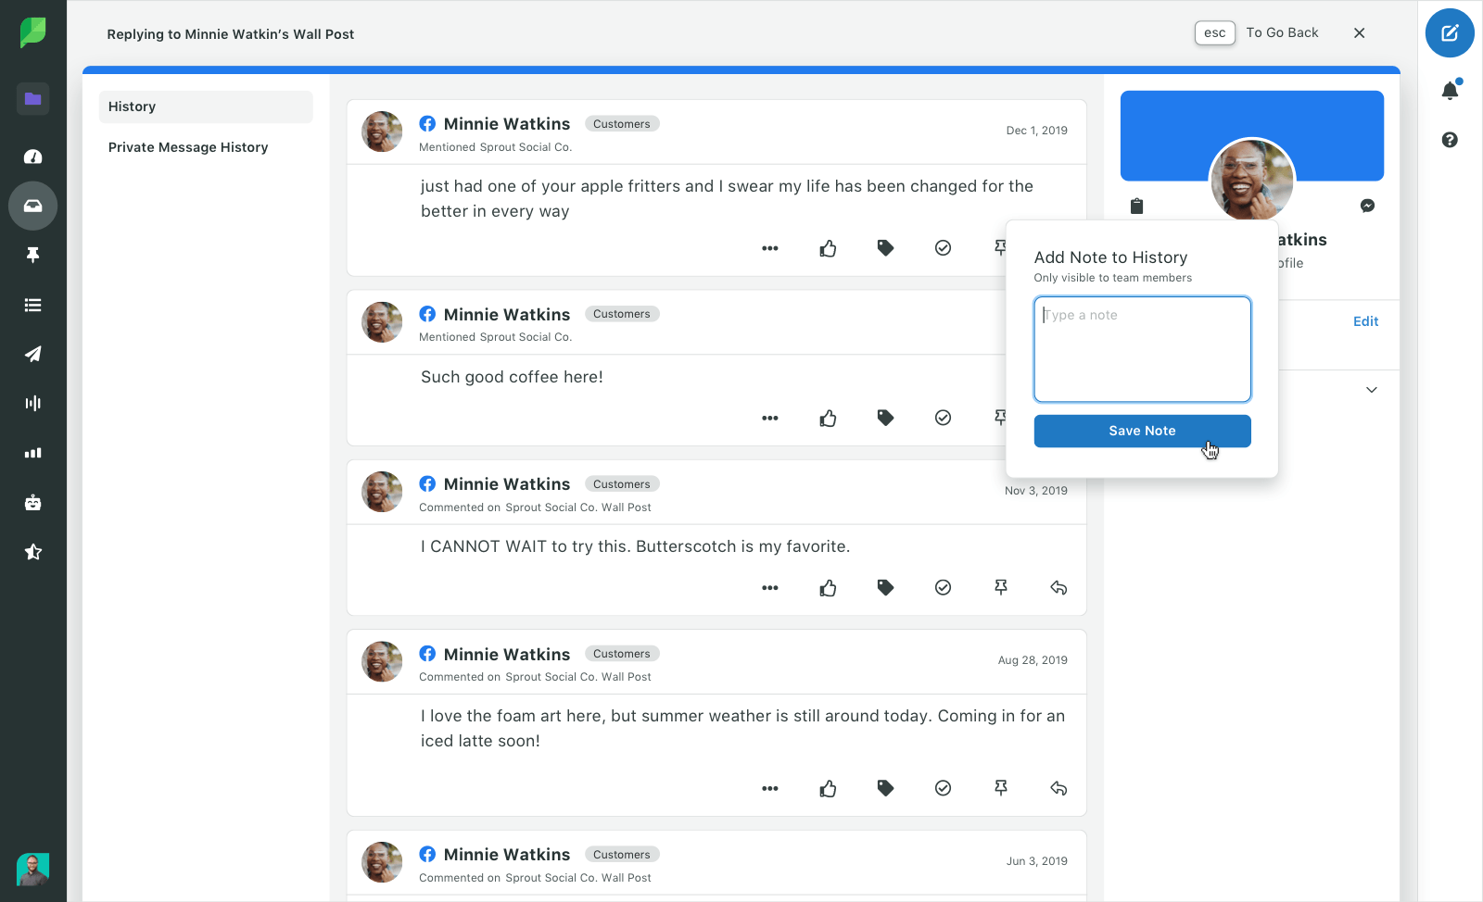Open more options on the apple fritters message
This screenshot has width=1483, height=902.
(769, 248)
